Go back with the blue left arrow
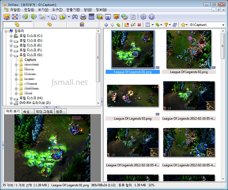This screenshot has width=228, height=190. (106, 25)
